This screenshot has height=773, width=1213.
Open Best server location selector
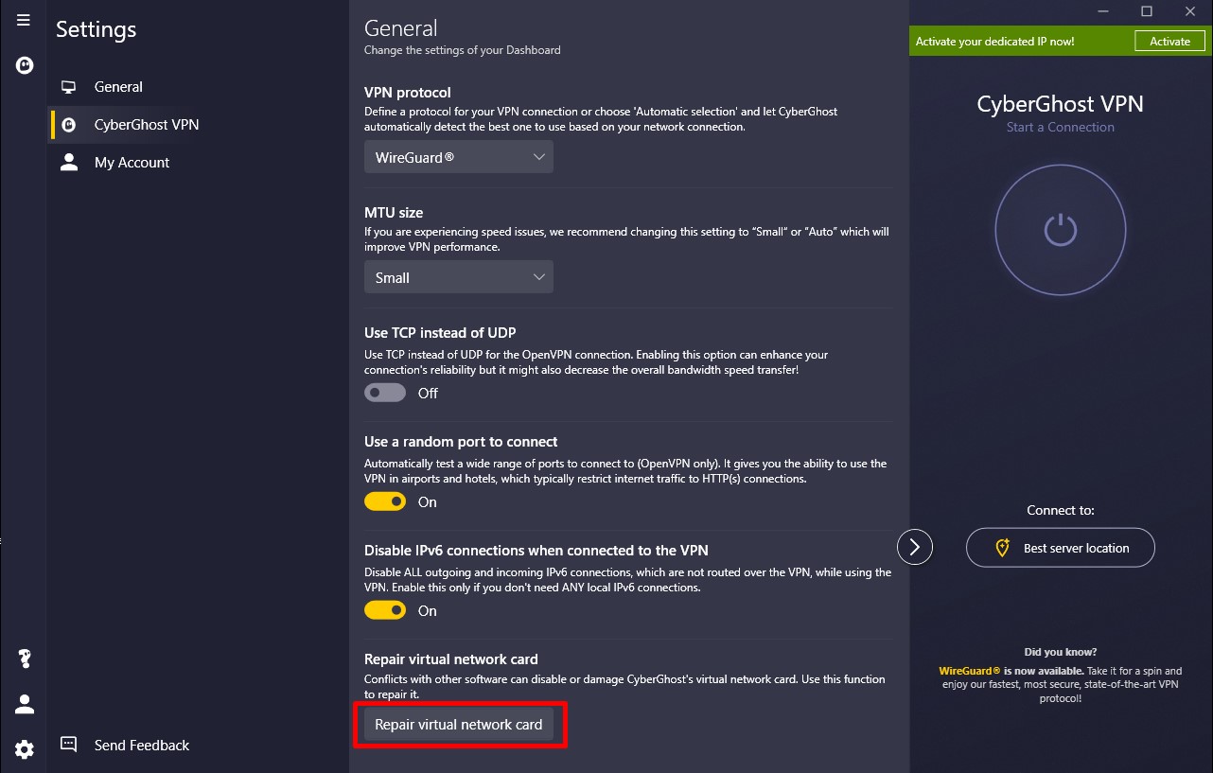pyautogui.click(x=1061, y=548)
